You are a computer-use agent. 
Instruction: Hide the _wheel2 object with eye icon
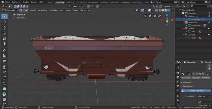click(x=209, y=35)
